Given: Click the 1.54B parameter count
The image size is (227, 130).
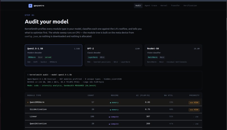Looking at the screenshot, I should 77,49.
